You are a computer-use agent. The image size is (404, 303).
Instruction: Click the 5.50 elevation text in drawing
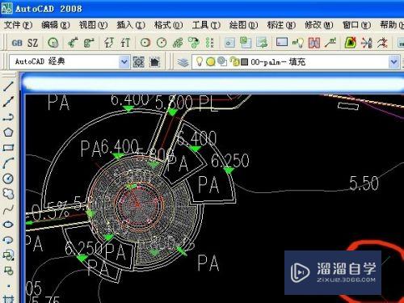tap(364, 183)
